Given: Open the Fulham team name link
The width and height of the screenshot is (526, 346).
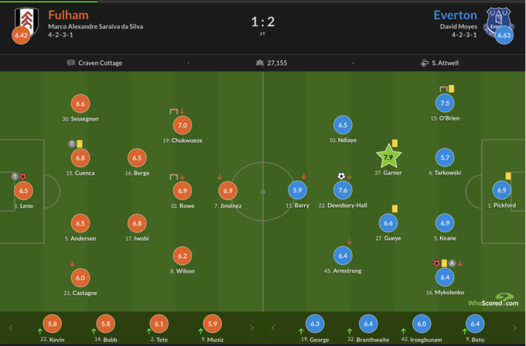Looking at the screenshot, I should click(x=68, y=15).
